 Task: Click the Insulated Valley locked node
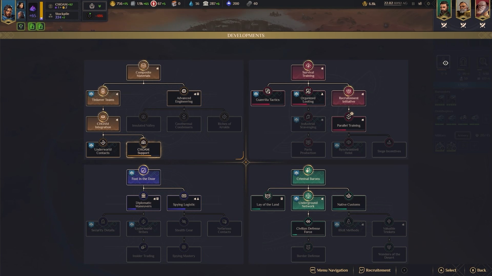[143, 124]
